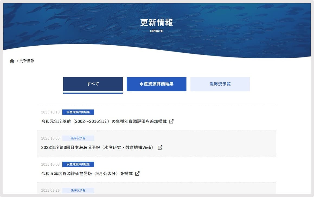Screen dimensions: 314x197
Task: Click 漁海況予報 tag on 2023.09.29 entry
Action: coord(78,191)
